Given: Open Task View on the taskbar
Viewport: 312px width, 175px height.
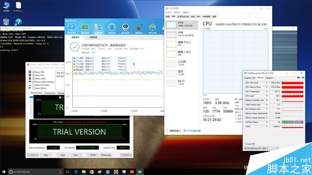Looking at the screenshot, I should (68, 172).
